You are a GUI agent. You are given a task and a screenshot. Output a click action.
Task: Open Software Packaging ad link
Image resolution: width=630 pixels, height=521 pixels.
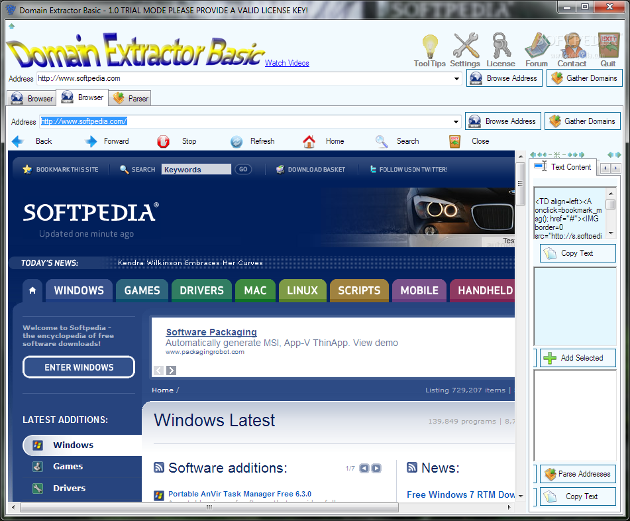click(211, 332)
